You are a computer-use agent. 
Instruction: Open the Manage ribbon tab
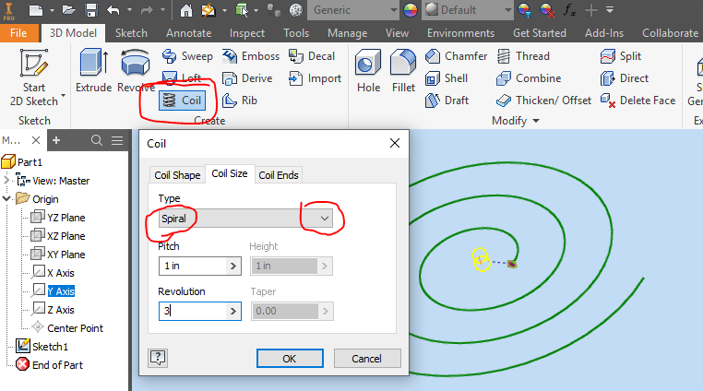pos(348,33)
